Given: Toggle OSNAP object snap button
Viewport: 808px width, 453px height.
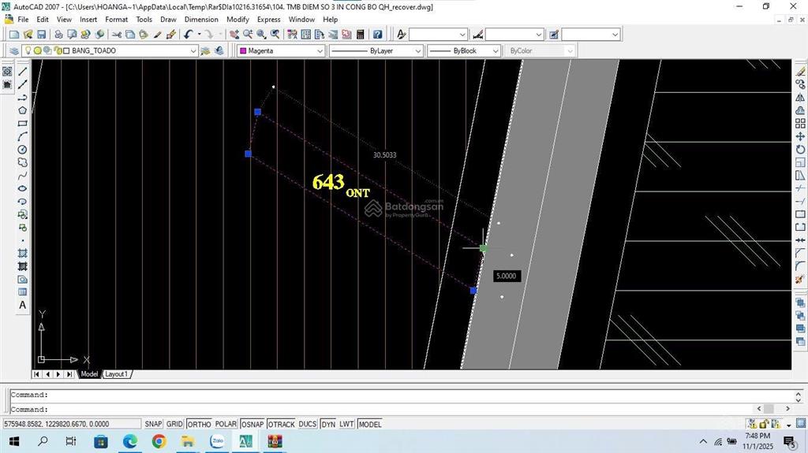Looking at the screenshot, I should pos(252,424).
